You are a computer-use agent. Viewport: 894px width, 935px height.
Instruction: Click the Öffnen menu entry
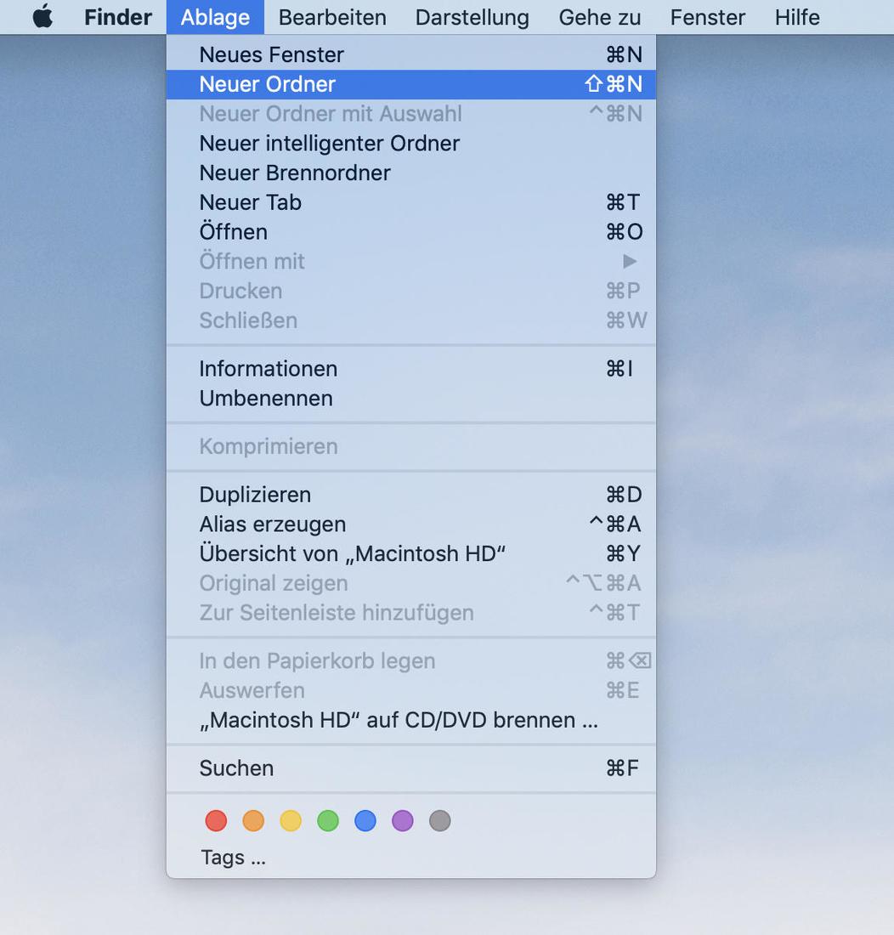tap(411, 232)
